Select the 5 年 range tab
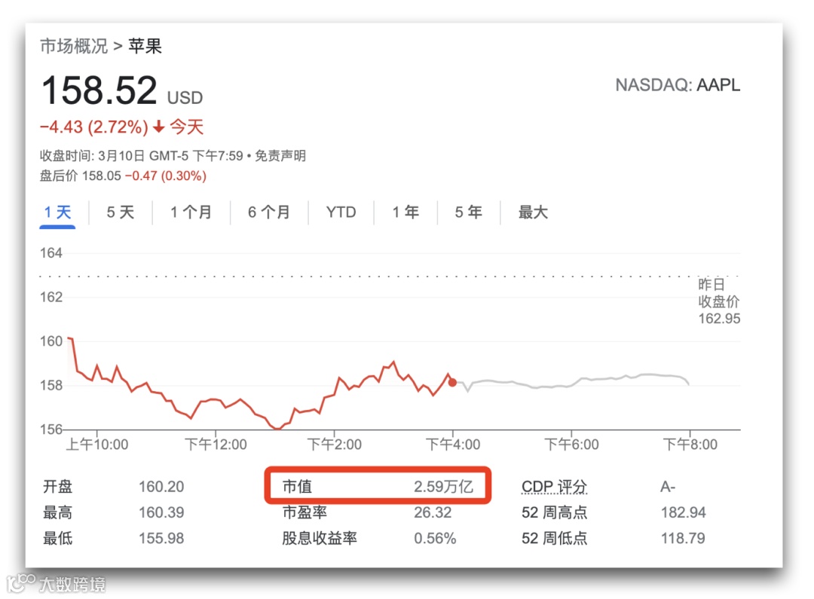Image resolution: width=814 pixels, height=599 pixels. coord(468,212)
